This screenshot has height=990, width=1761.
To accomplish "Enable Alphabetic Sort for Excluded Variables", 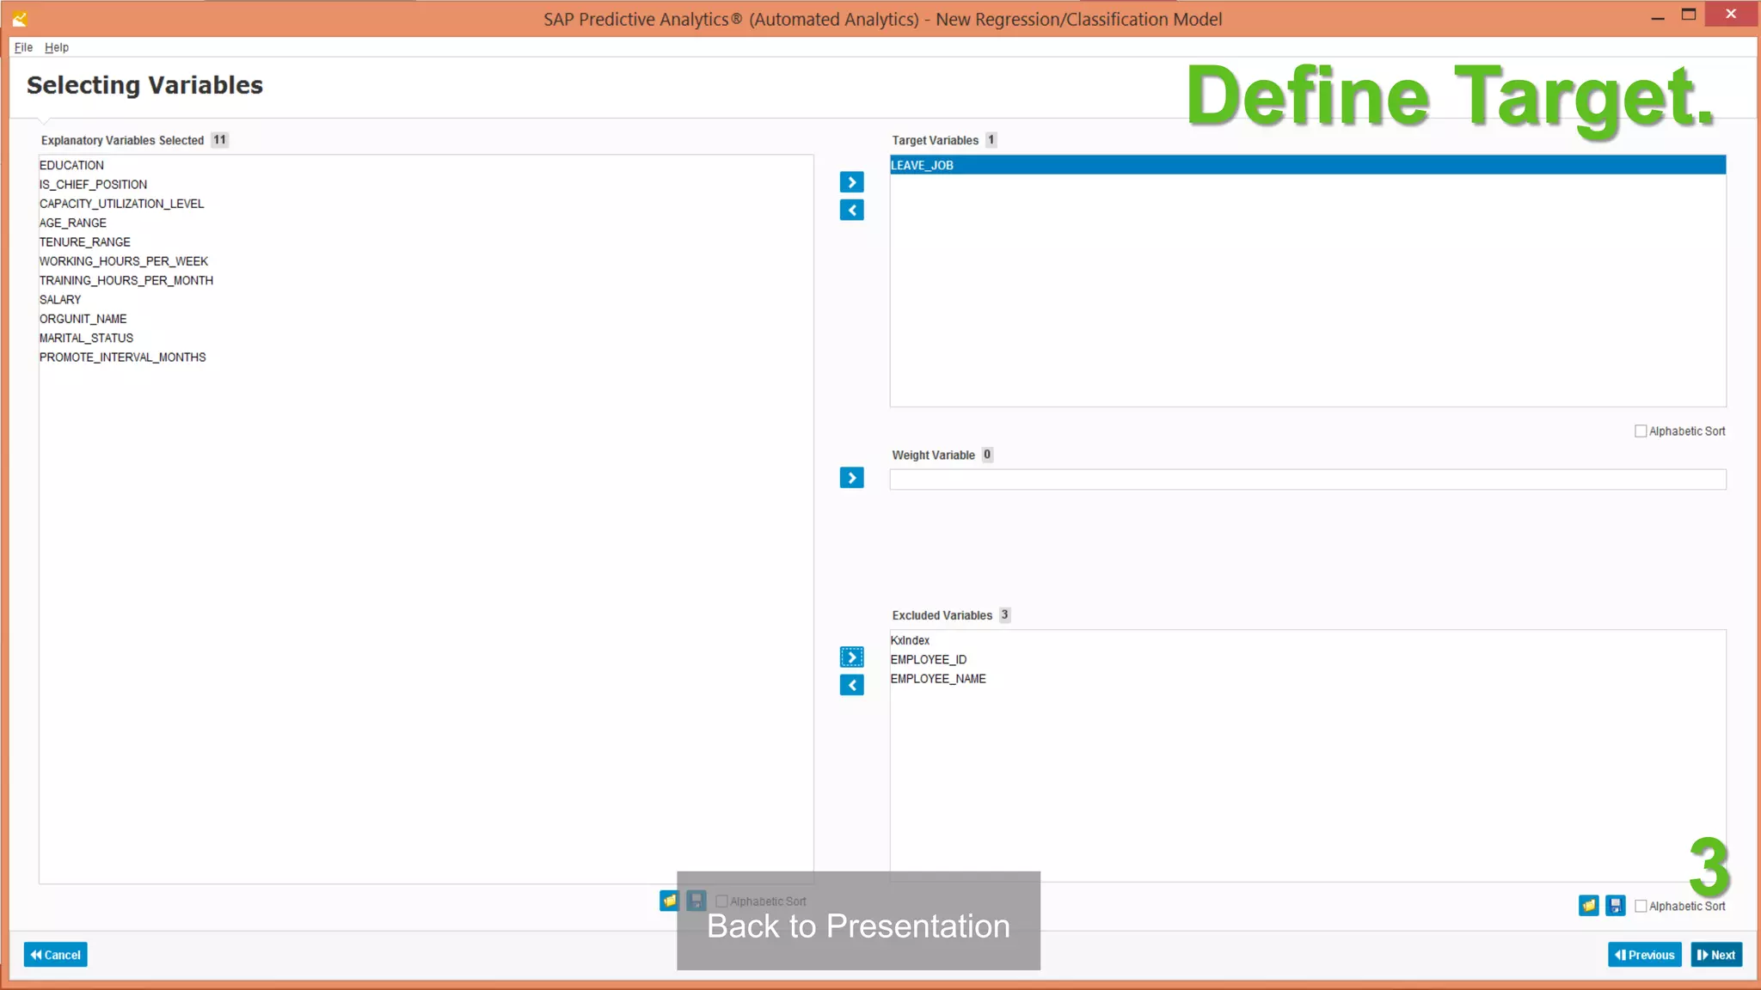I will (1641, 906).
